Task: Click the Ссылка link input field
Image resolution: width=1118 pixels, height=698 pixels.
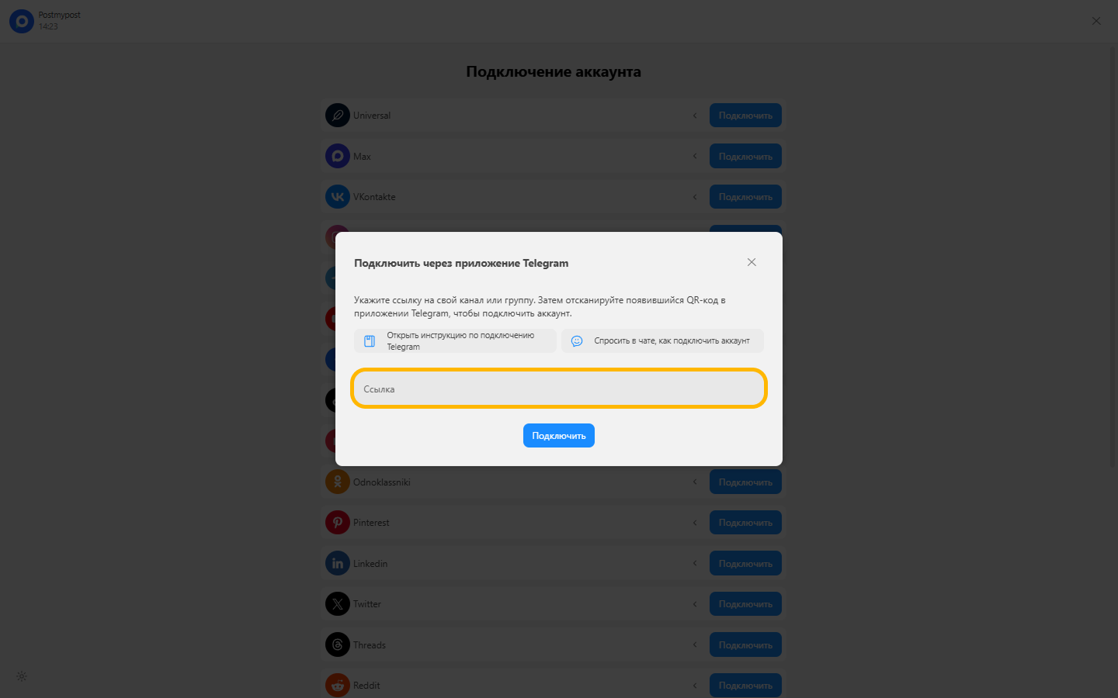Action: [x=559, y=389]
